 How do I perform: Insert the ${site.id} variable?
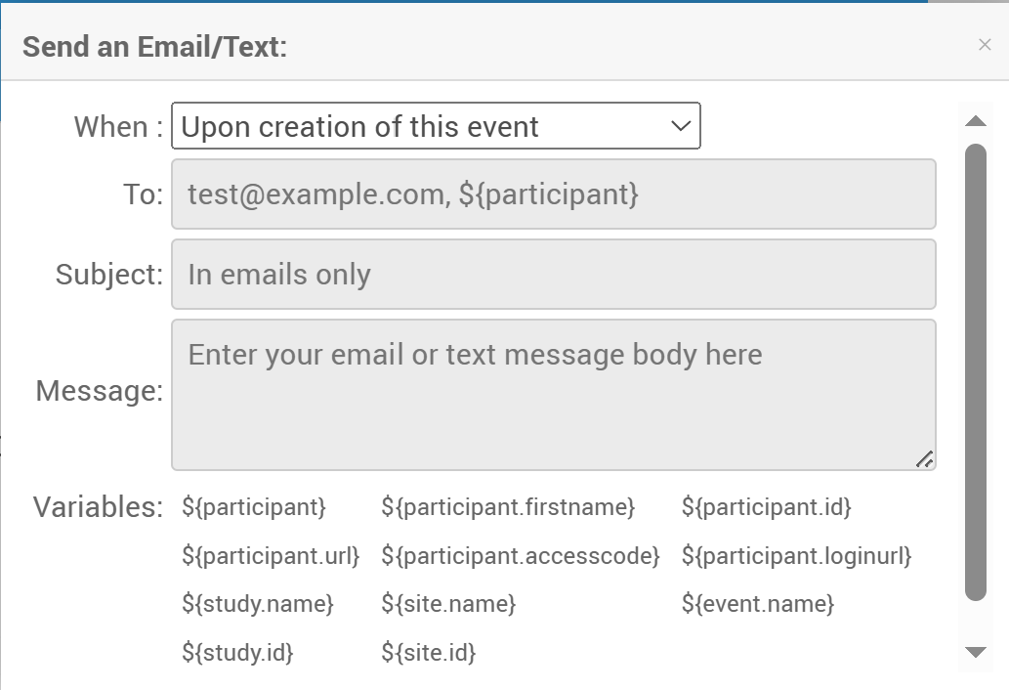tap(428, 652)
